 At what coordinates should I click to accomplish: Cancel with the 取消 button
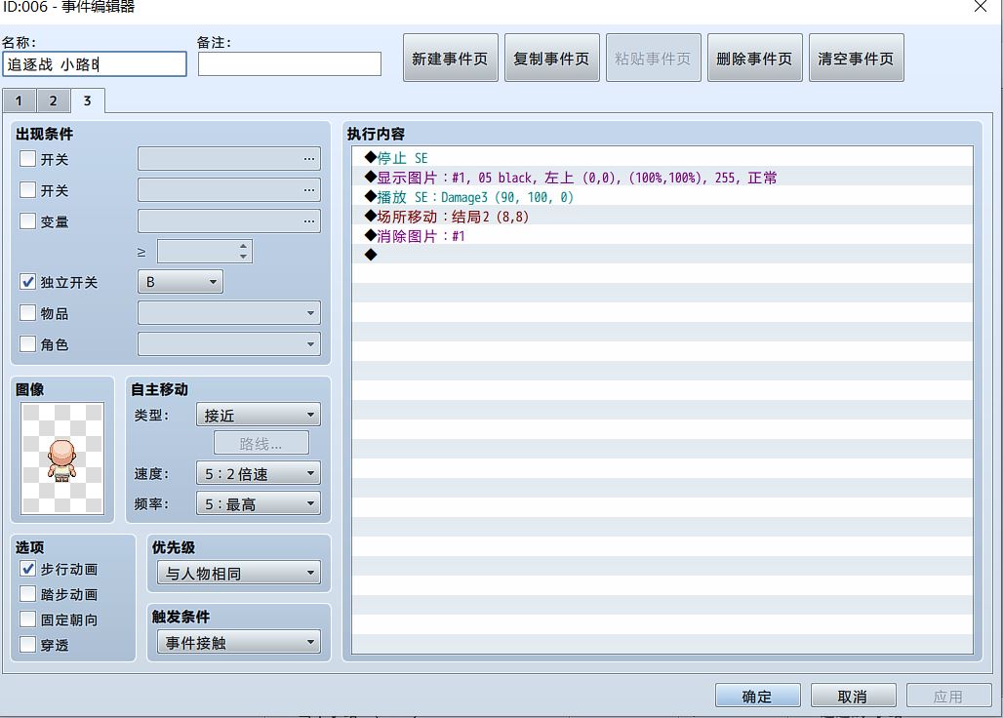(x=854, y=696)
